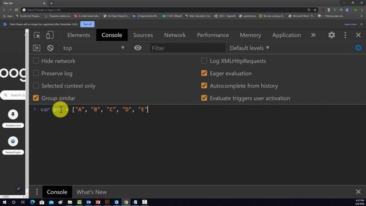Create a live expression with eye icon
Screen dimensions: 366x206
coord(138,48)
